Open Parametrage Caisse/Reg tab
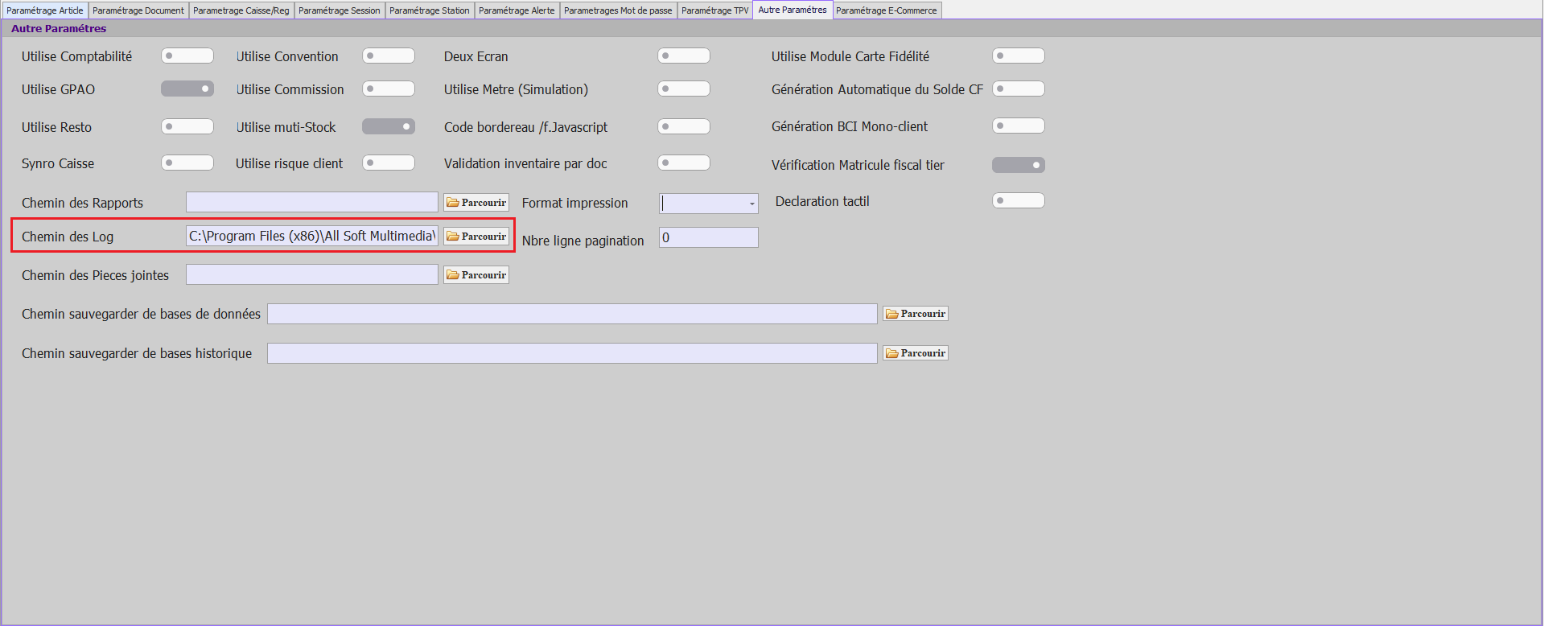The image size is (1544, 626). 241,10
